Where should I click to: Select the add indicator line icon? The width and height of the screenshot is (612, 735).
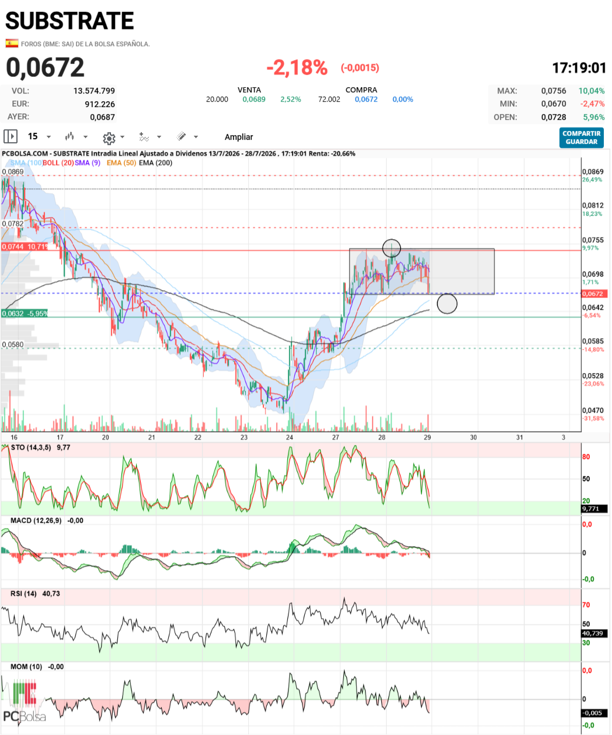[x=144, y=137]
